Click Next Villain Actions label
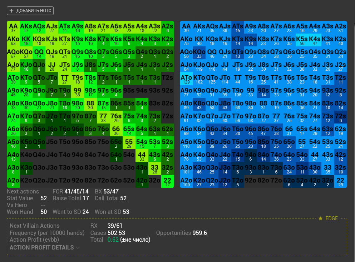The width and height of the screenshot is (355, 262). click(x=35, y=226)
